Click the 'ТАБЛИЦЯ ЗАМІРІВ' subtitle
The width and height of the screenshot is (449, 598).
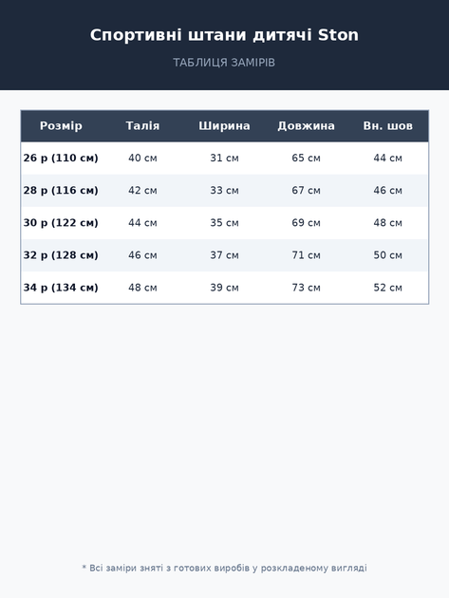(x=224, y=63)
